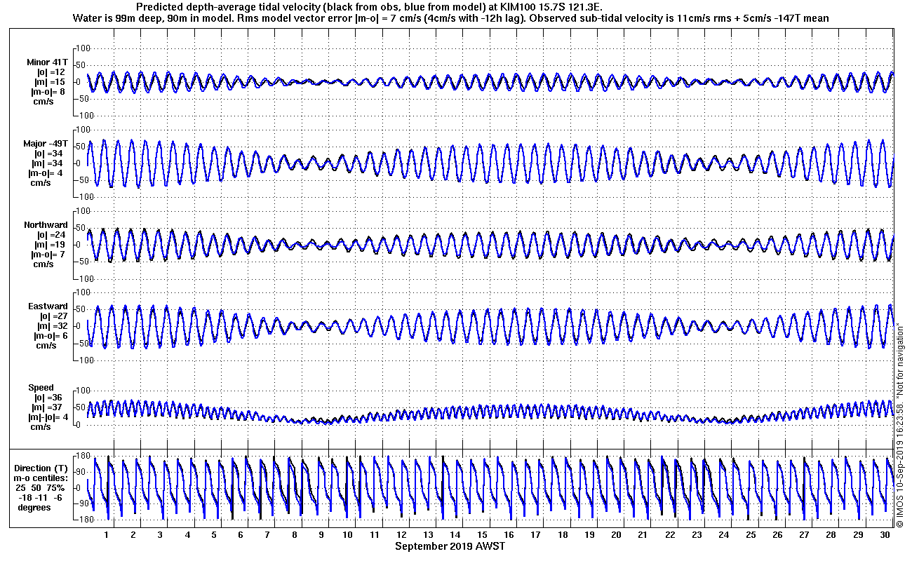Click the 'degrees' unit label

click(x=34, y=507)
